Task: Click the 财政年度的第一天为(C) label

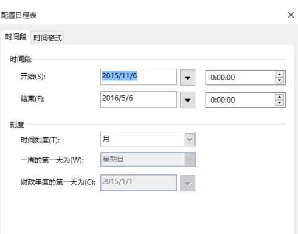Action: click(x=58, y=182)
